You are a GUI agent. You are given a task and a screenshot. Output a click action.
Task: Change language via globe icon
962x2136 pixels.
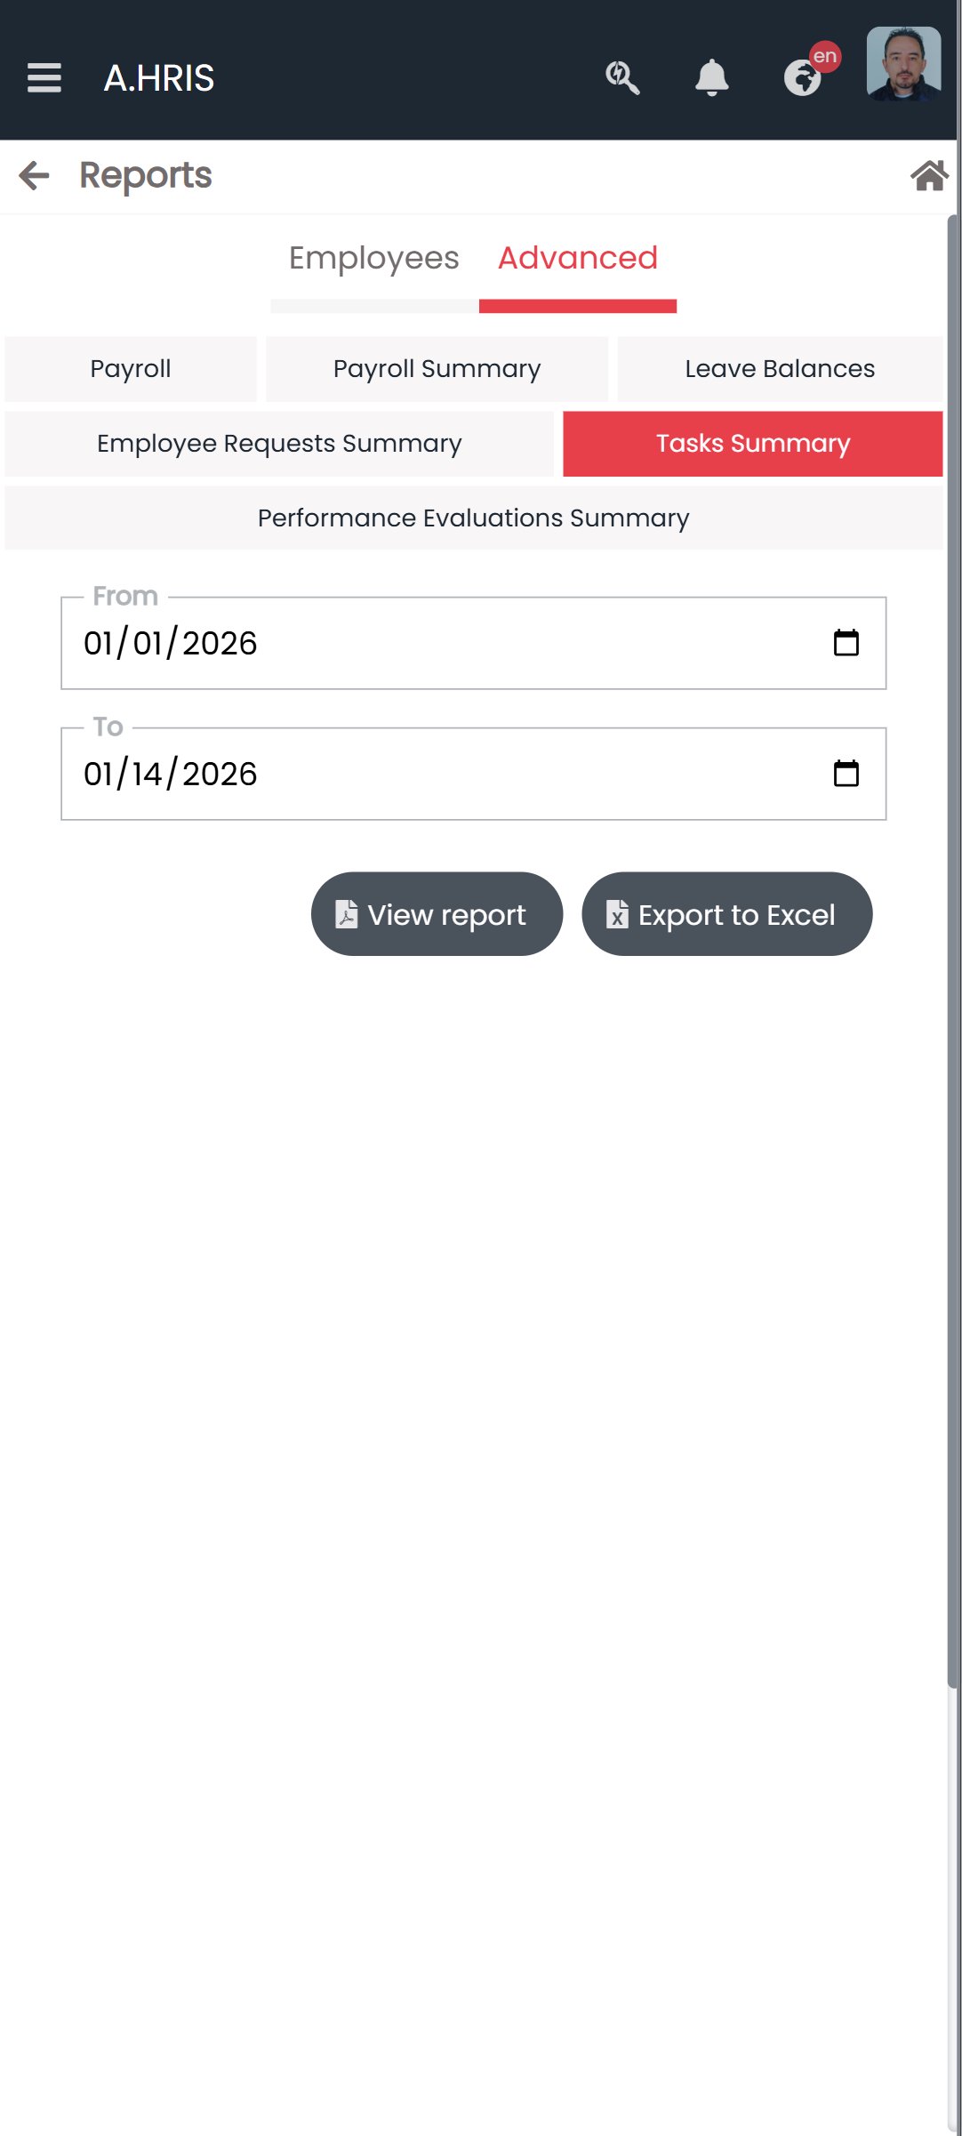(x=805, y=76)
